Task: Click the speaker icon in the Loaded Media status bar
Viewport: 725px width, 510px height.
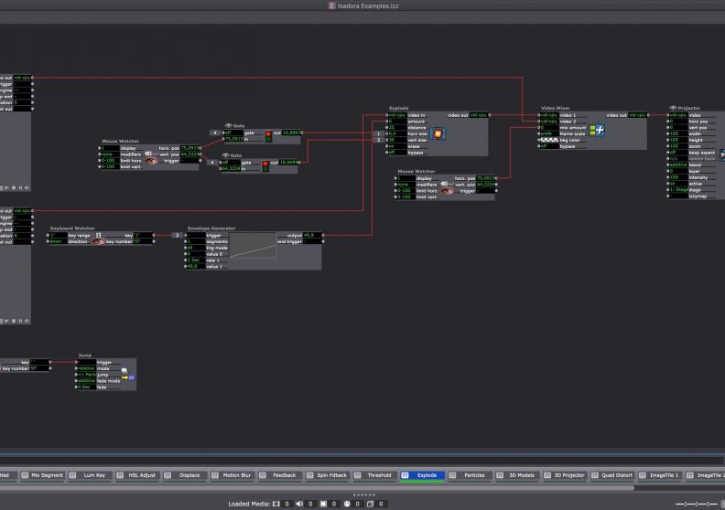Action: point(299,504)
